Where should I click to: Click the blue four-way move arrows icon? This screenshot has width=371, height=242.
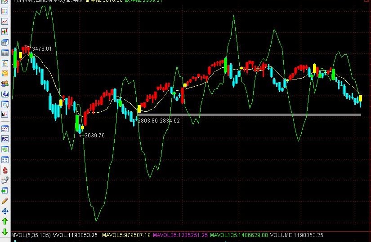click(x=5, y=211)
